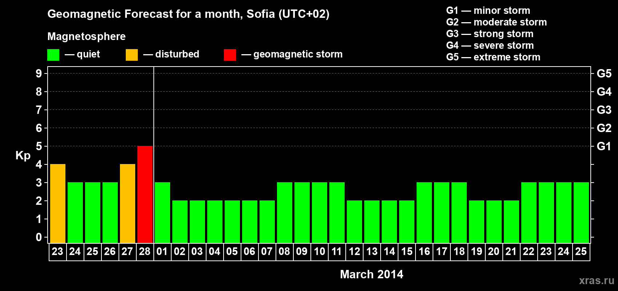Click the date label 10
This screenshot has height=291, width=618.
pyautogui.click(x=320, y=252)
